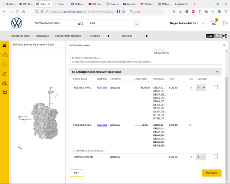The width and height of the screenshot is (230, 184).
Task: Open 905-000 illustration link for 03L 963 319 D
Action: coord(102,88)
